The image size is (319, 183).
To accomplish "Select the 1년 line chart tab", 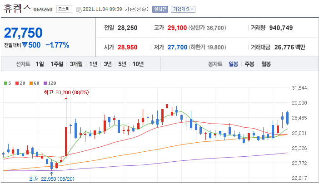I will (93, 64).
